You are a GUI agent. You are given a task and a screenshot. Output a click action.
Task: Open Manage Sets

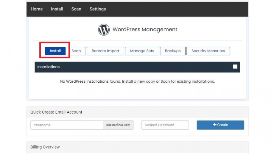(x=142, y=51)
